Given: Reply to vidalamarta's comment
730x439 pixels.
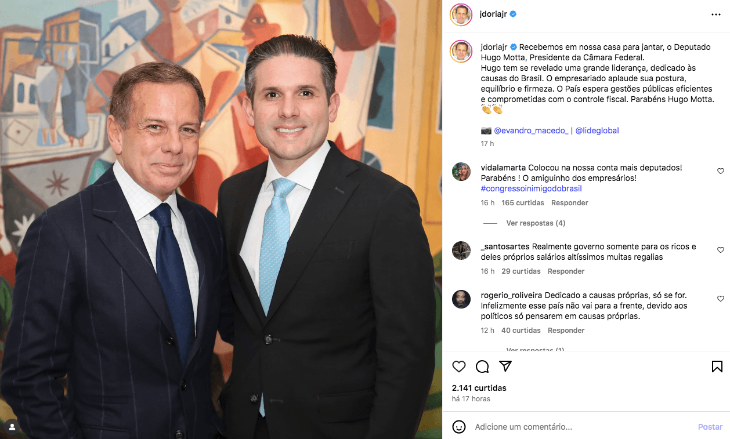Looking at the screenshot, I should coord(569,203).
